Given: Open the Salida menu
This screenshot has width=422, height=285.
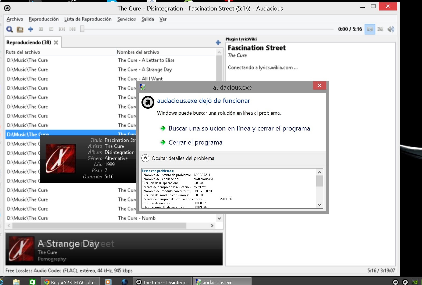Looking at the screenshot, I should 148,19.
